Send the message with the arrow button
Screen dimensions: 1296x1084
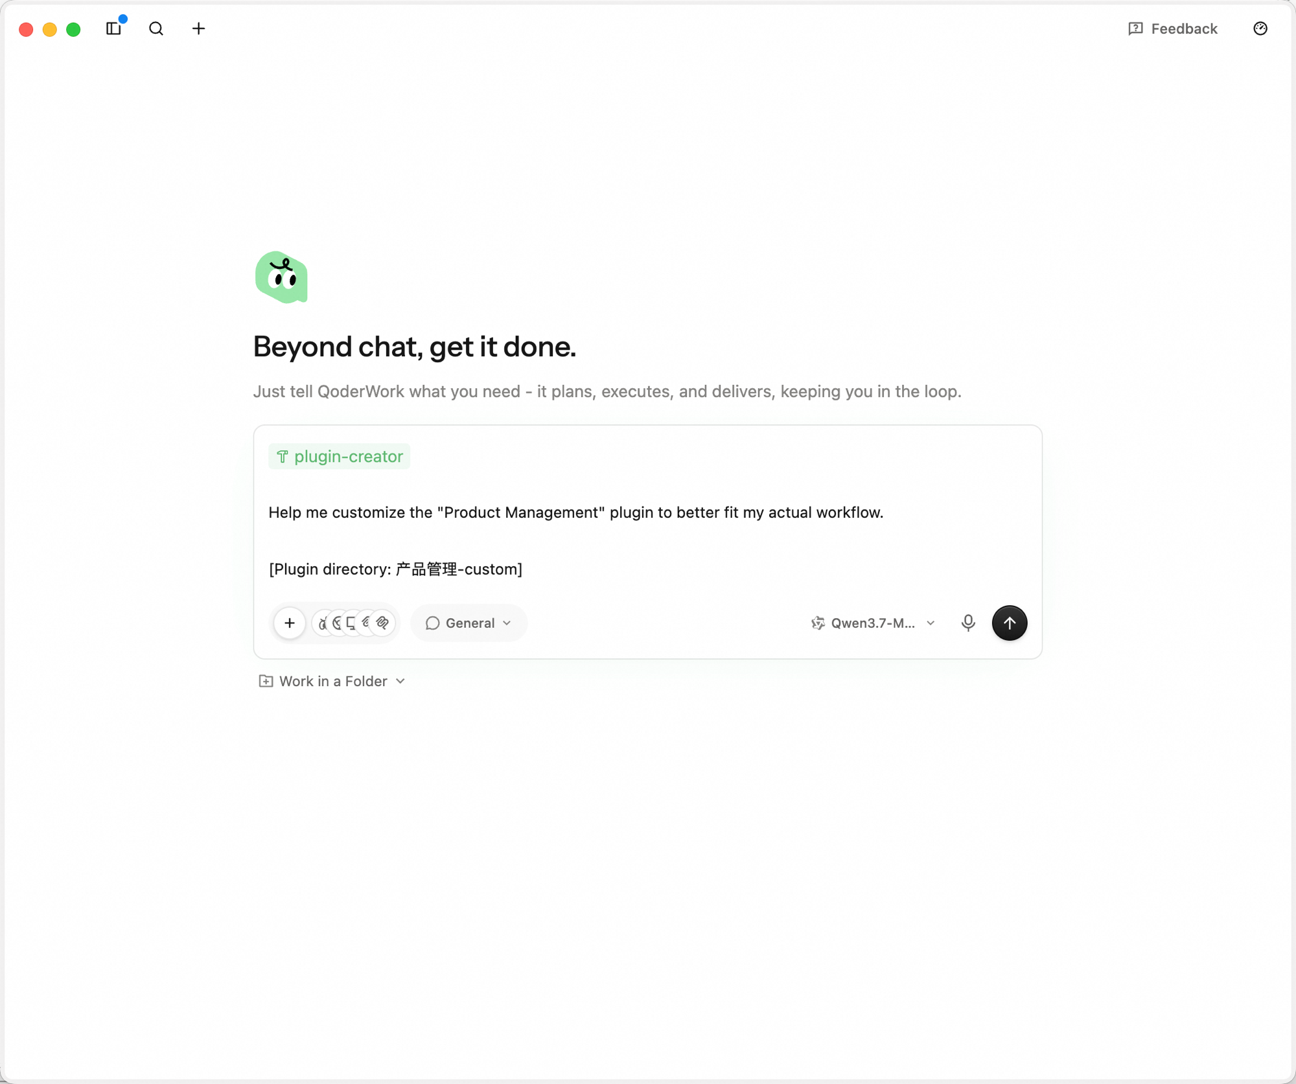[x=1009, y=623]
